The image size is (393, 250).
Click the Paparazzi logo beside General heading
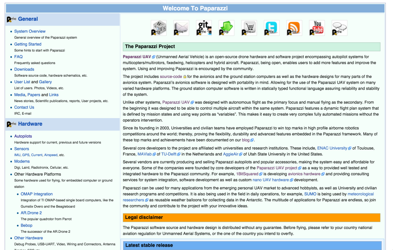pyautogui.click(x=12, y=19)
